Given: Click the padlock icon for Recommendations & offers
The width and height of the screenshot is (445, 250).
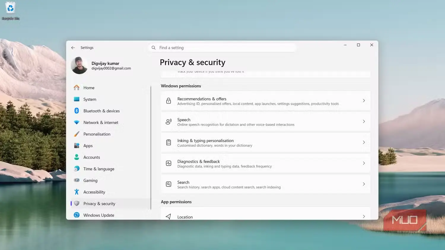Looking at the screenshot, I should pos(169,101).
